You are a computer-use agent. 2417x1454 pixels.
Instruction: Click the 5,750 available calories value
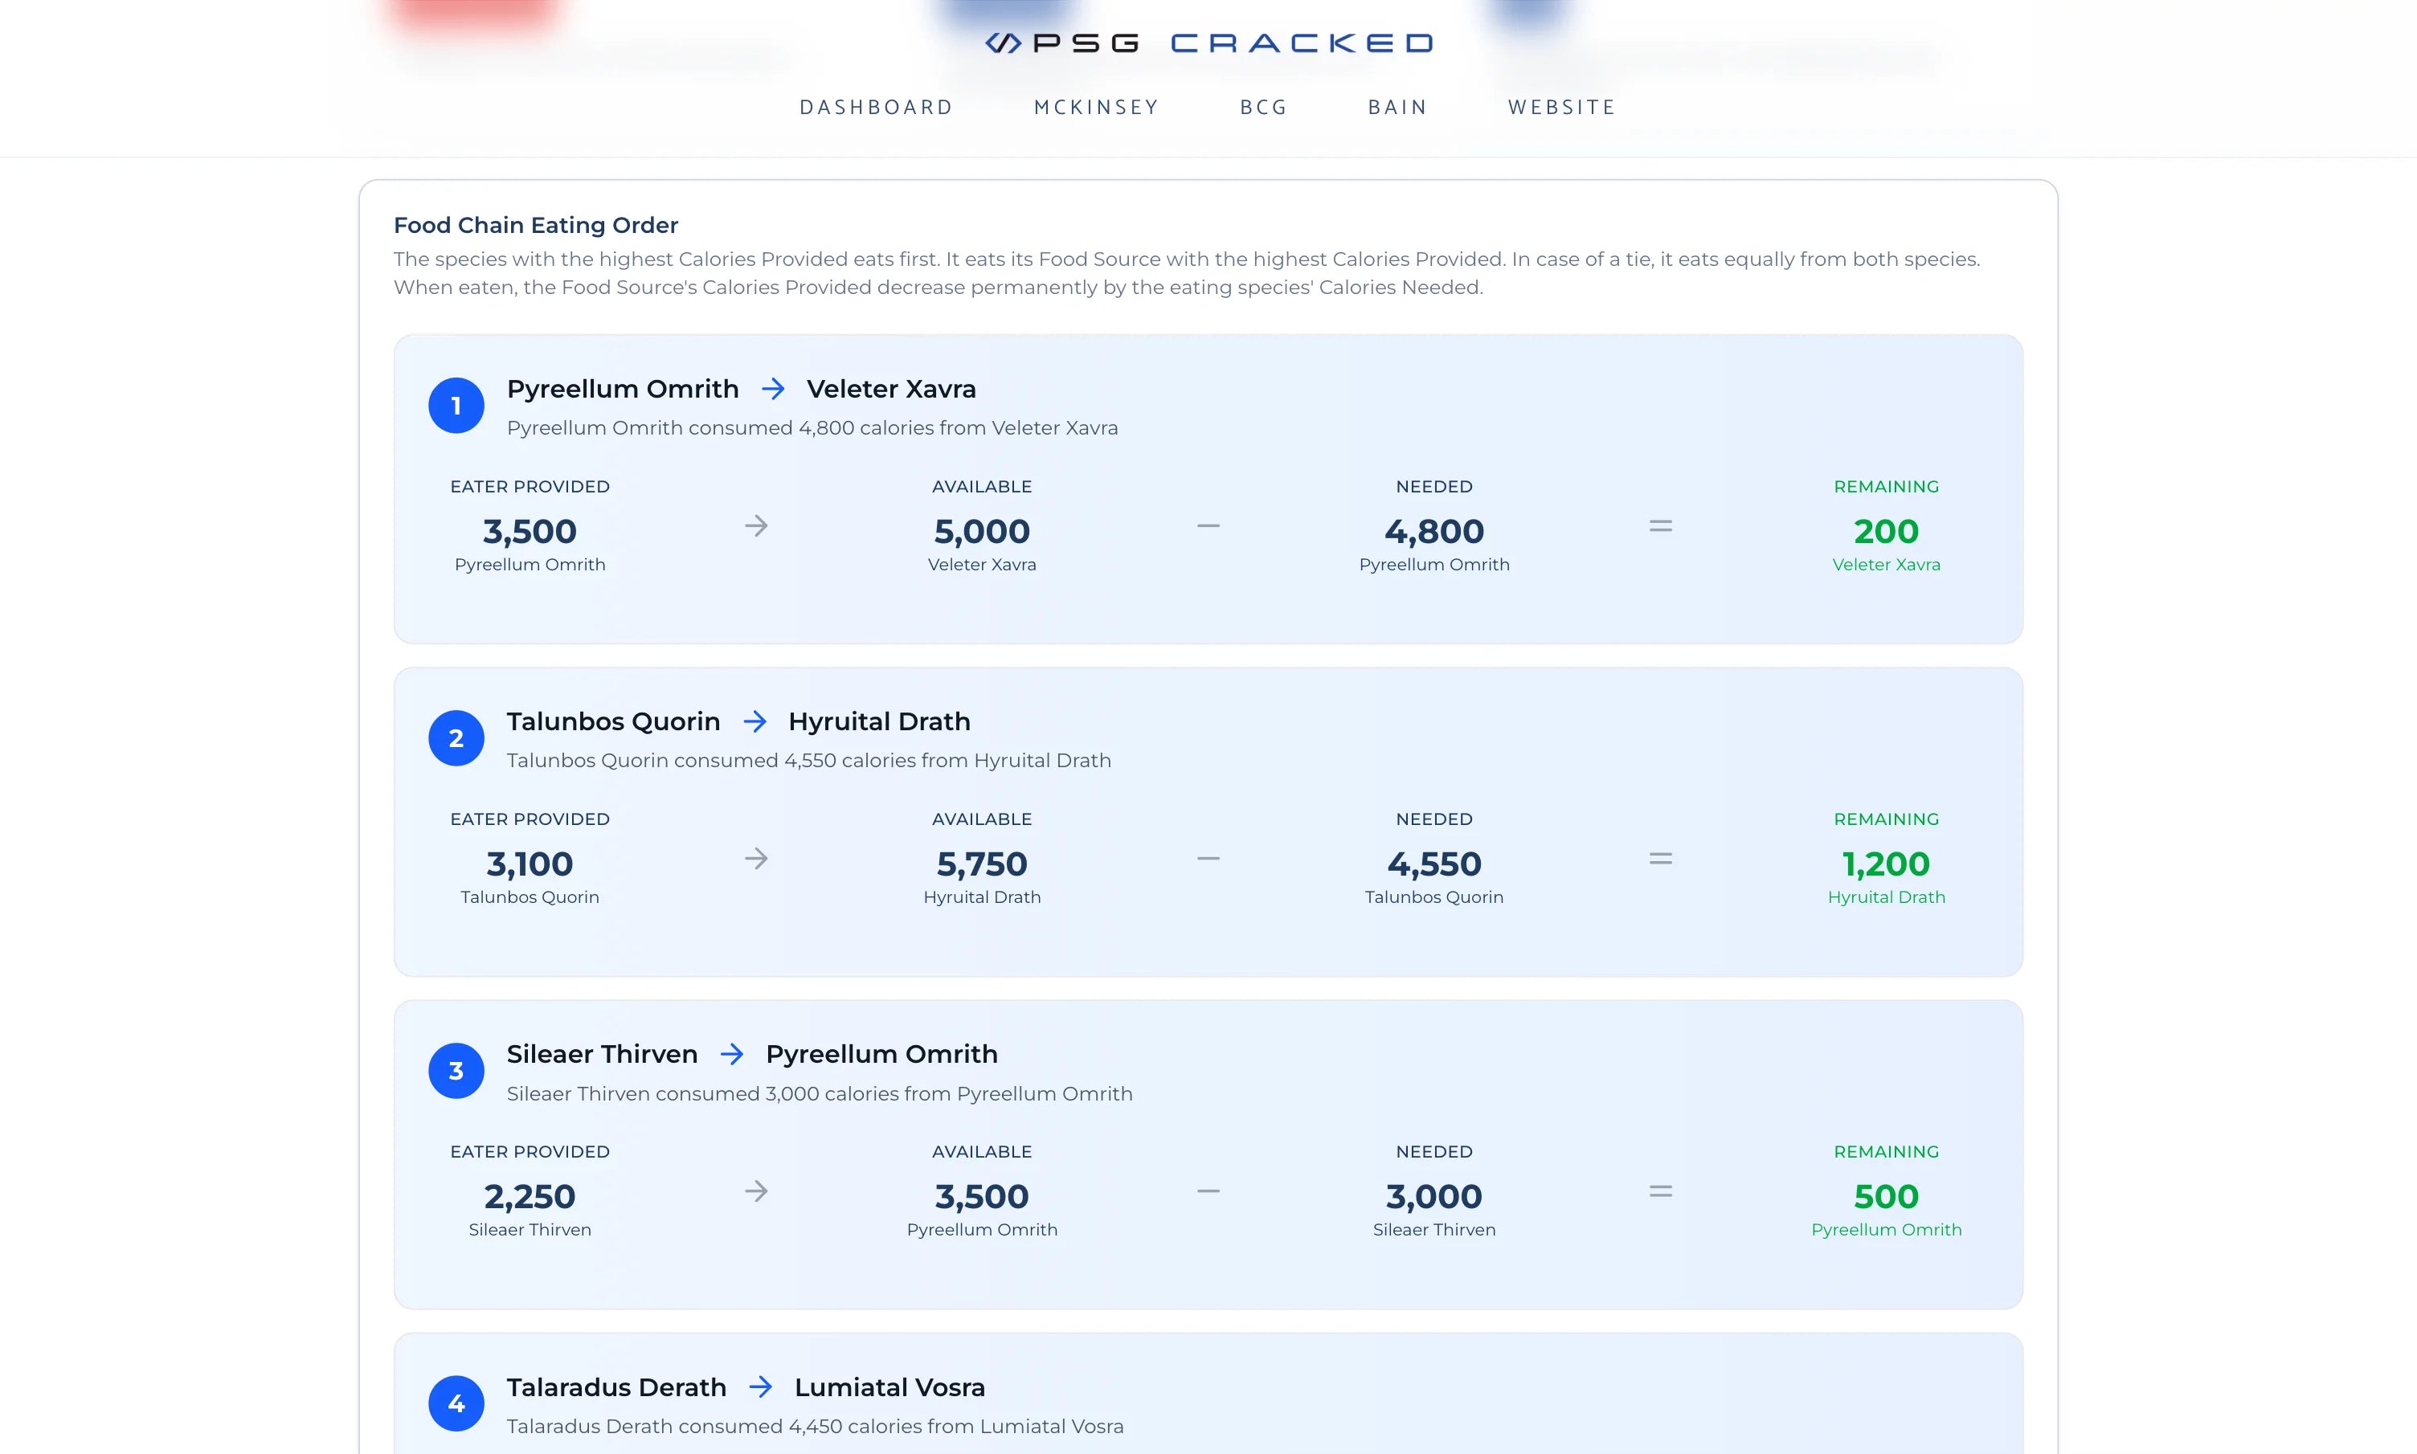coord(982,864)
